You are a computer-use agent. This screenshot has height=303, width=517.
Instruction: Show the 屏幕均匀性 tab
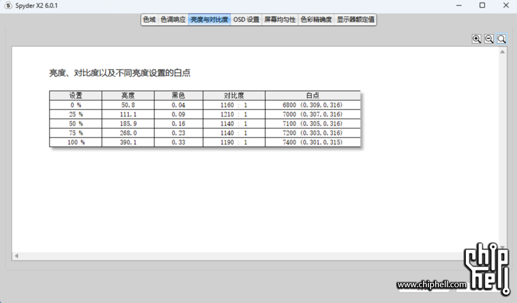pyautogui.click(x=280, y=19)
